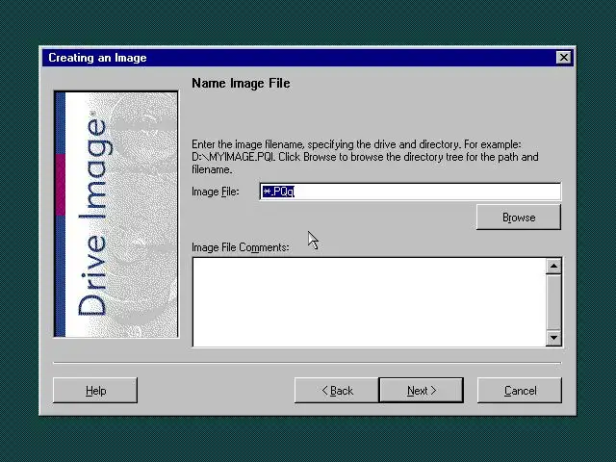The image size is (616, 462).
Task: Click the Name Image File heading
Action: [x=241, y=84]
